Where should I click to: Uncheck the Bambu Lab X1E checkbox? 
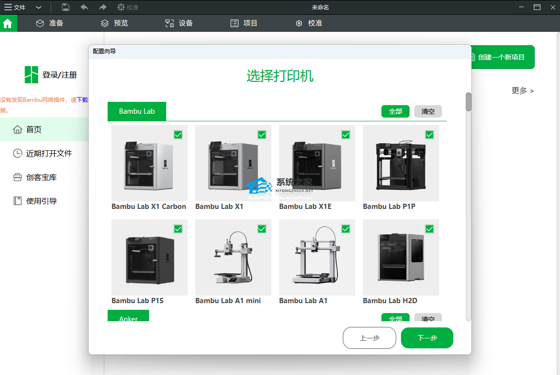tap(346, 135)
